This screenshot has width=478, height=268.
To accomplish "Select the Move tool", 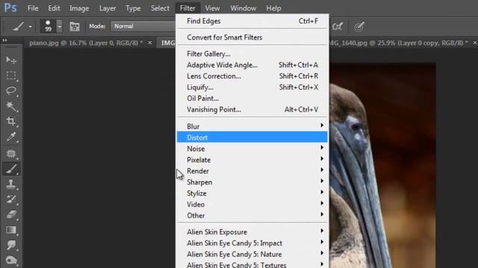I will point(11,60).
